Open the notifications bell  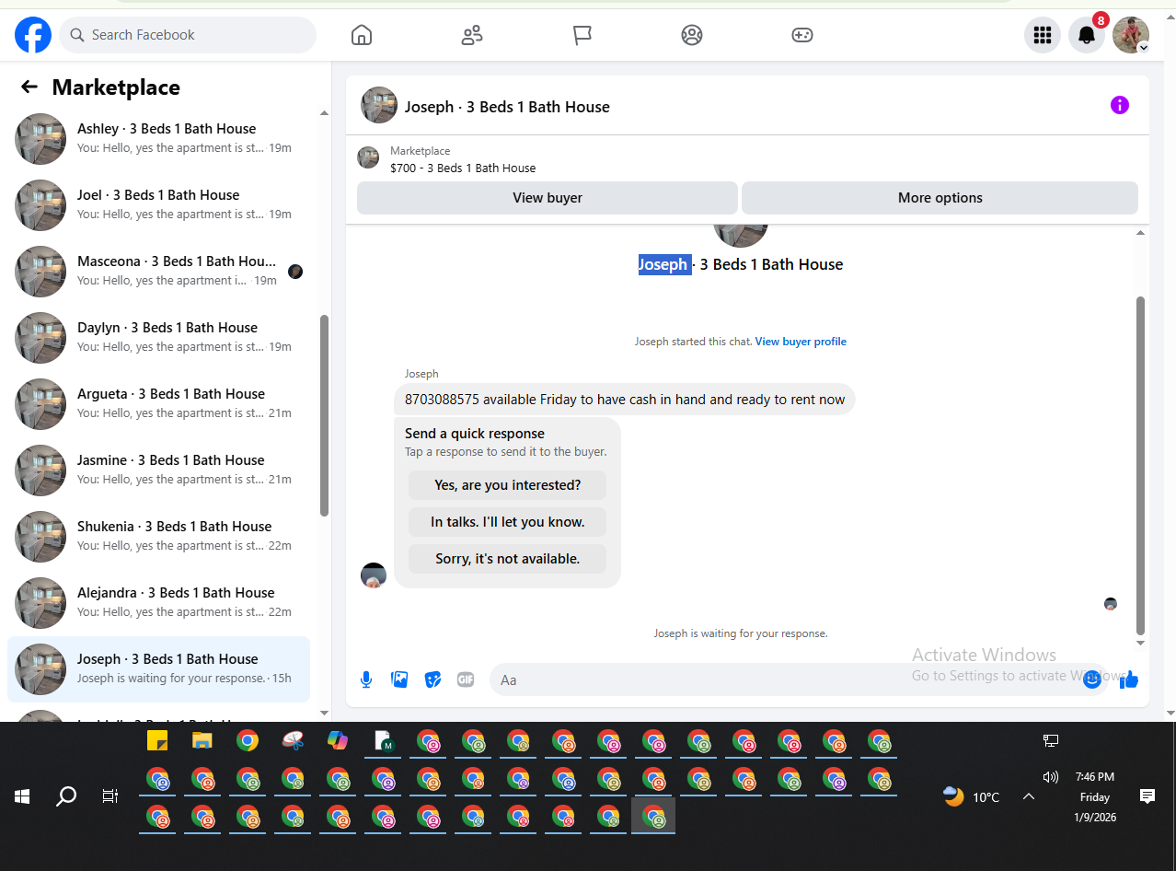[x=1087, y=35]
